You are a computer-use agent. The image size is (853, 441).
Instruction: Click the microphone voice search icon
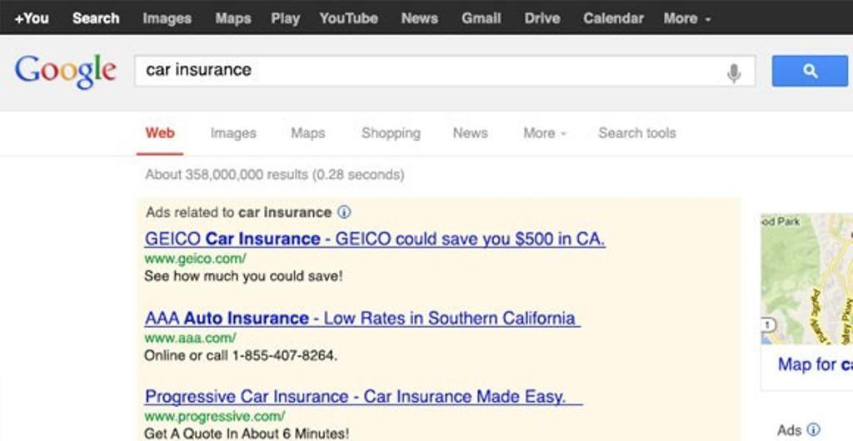734,72
